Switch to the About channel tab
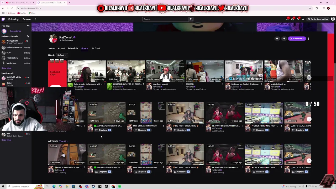This screenshot has height=189, width=336. coord(61,49)
